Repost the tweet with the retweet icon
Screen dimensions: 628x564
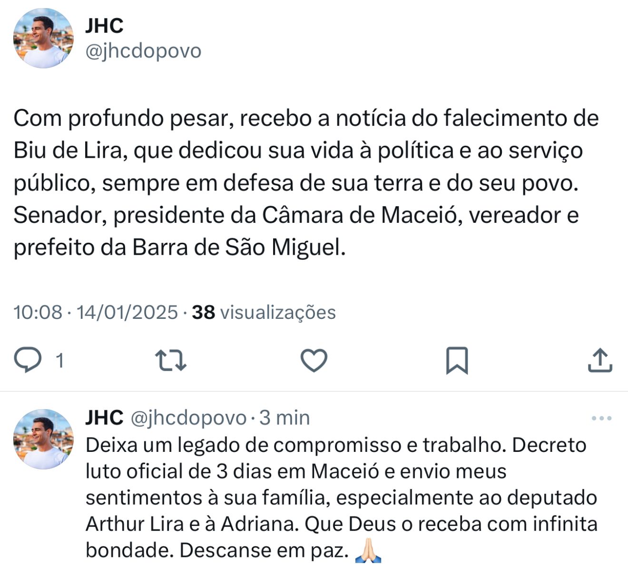pos(171,360)
